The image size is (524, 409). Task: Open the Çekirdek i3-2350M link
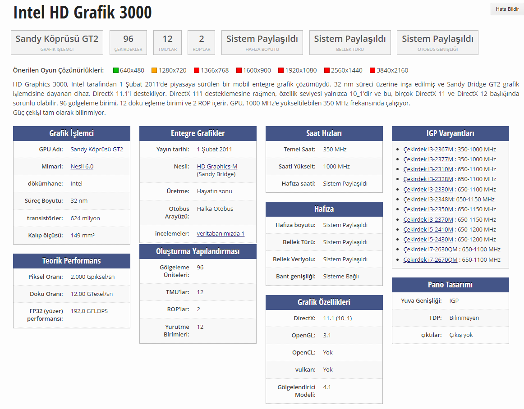[x=428, y=209]
